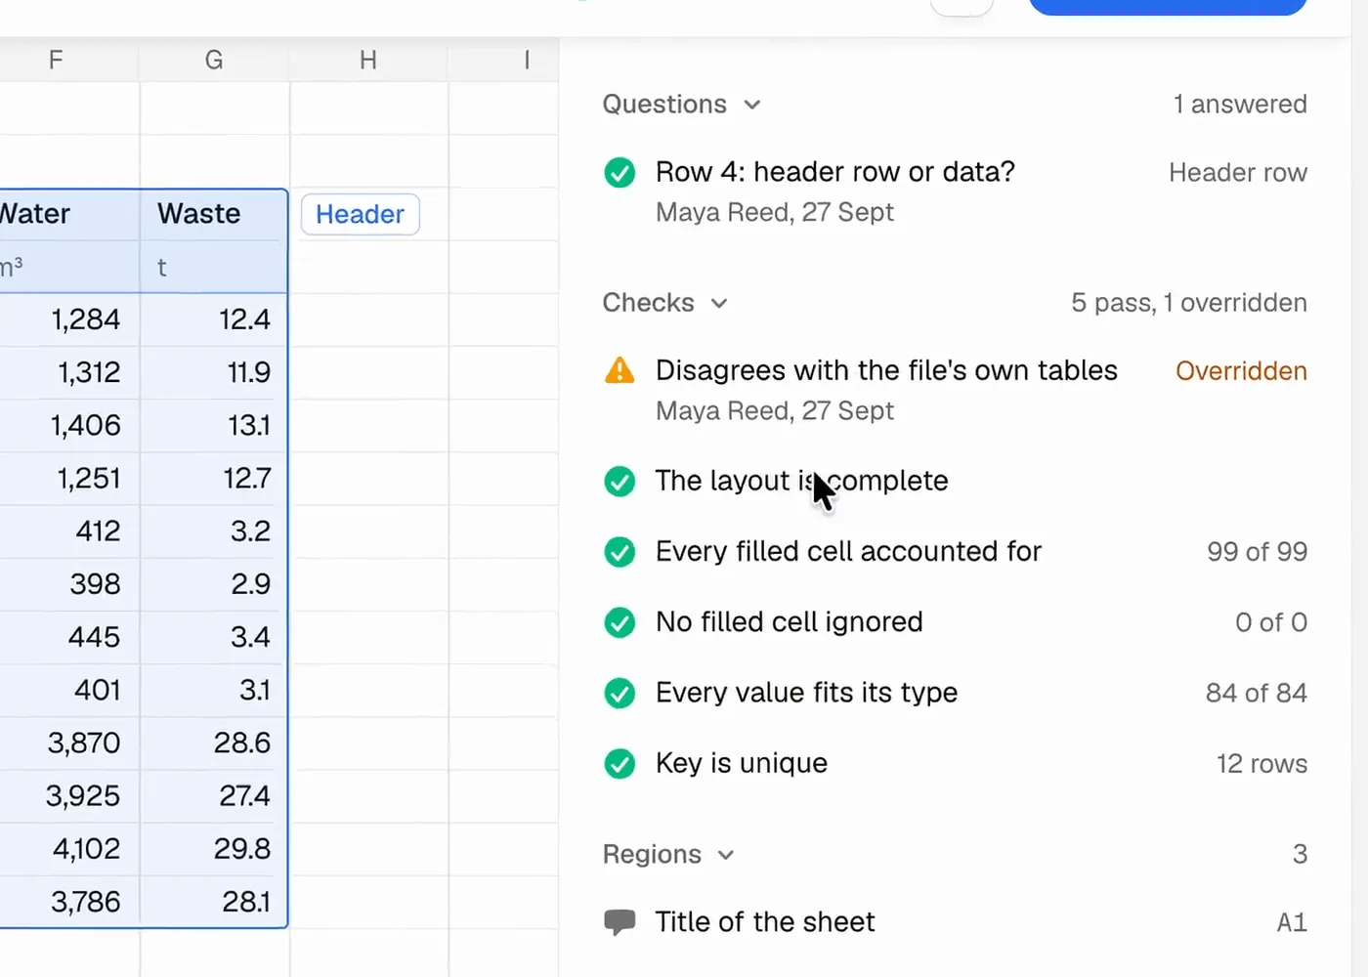Click the orange warning icon for Disagrees check
The height and width of the screenshot is (977, 1368).
pos(620,370)
